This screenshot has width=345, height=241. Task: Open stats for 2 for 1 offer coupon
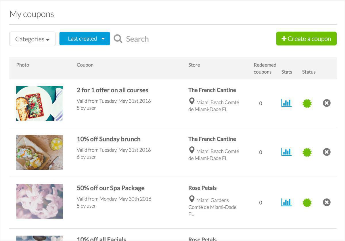286,103
